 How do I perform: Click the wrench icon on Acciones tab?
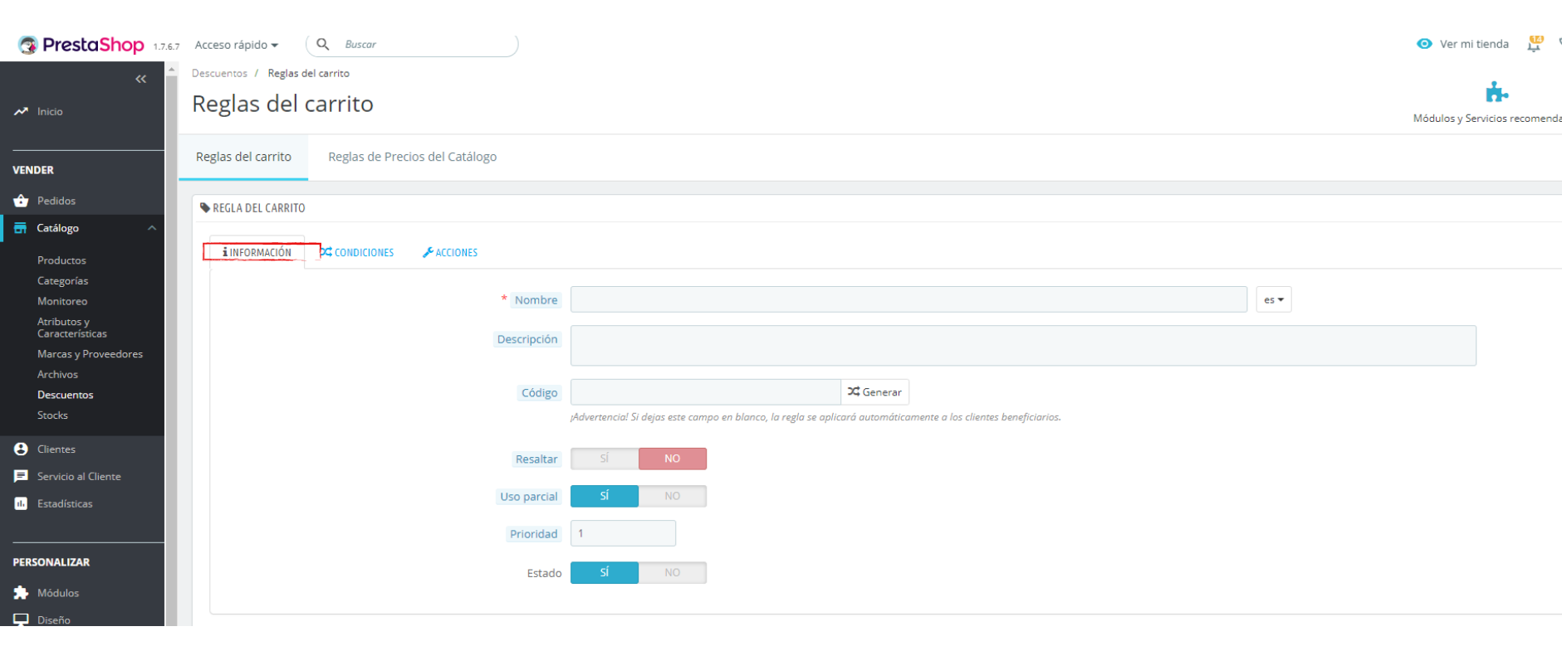pos(428,252)
